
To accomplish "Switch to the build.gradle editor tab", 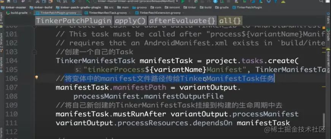I will 19,13.
